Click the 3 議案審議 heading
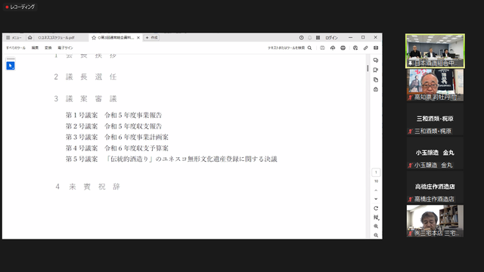The height and width of the screenshot is (272, 484). (x=85, y=99)
